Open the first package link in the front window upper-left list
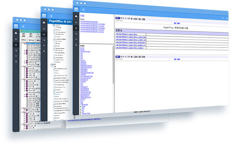The height and width of the screenshot is (144, 232). [89, 22]
